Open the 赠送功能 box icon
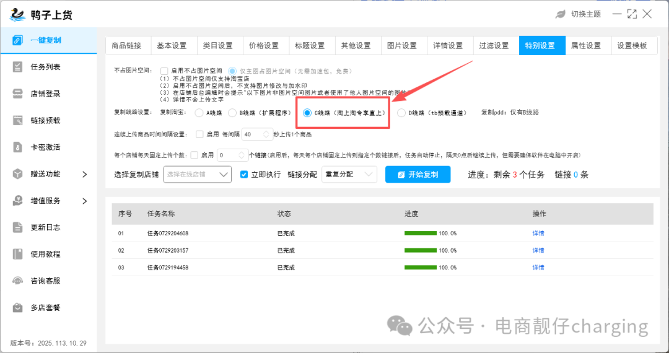Screen dimensions: 669x353 click(x=17, y=174)
